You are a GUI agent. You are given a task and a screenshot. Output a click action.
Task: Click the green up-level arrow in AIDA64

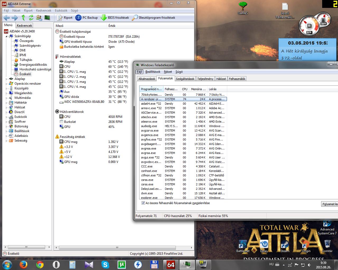tap(23, 18)
